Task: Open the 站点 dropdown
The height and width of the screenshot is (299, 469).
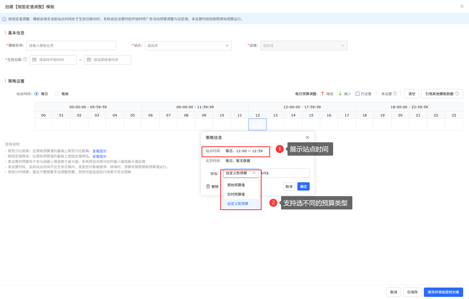Action: [x=188, y=46]
